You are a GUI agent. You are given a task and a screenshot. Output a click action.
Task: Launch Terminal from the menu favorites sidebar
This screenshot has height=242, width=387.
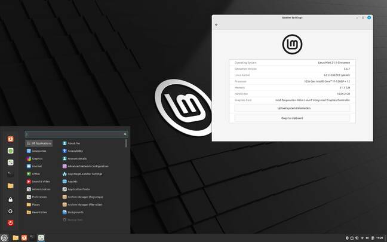(x=10, y=174)
